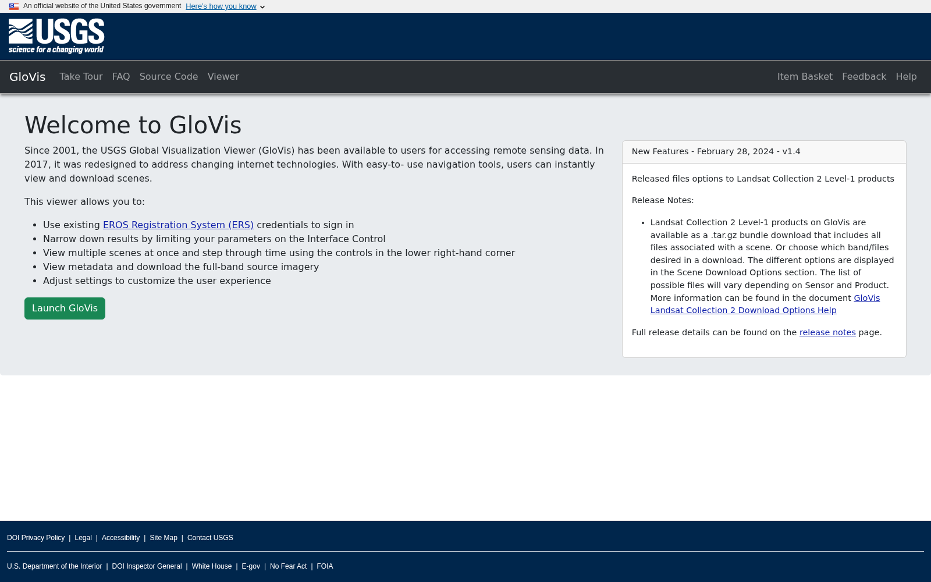
Task: Click Contact USGS in the footer
Action: click(210, 538)
